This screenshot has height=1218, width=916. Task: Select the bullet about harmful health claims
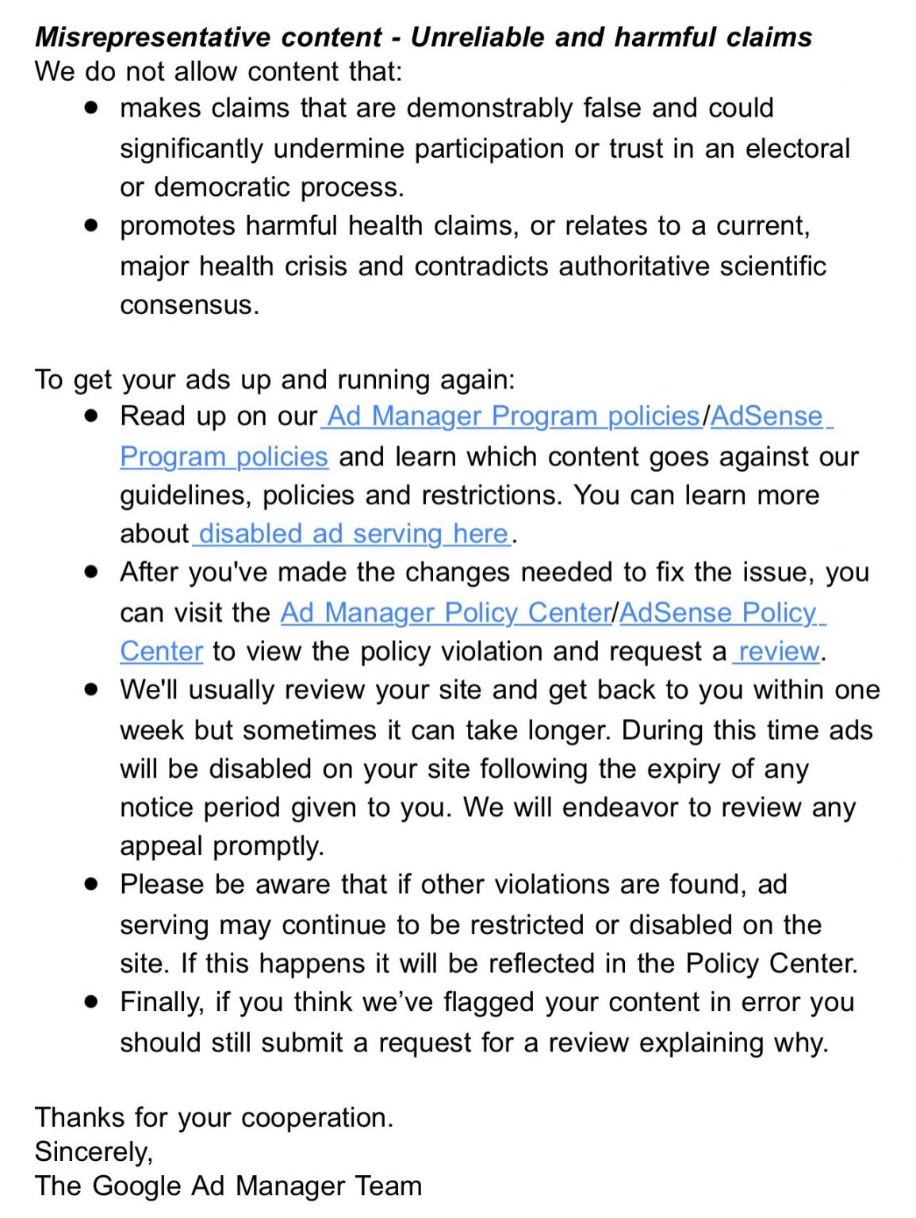473,266
